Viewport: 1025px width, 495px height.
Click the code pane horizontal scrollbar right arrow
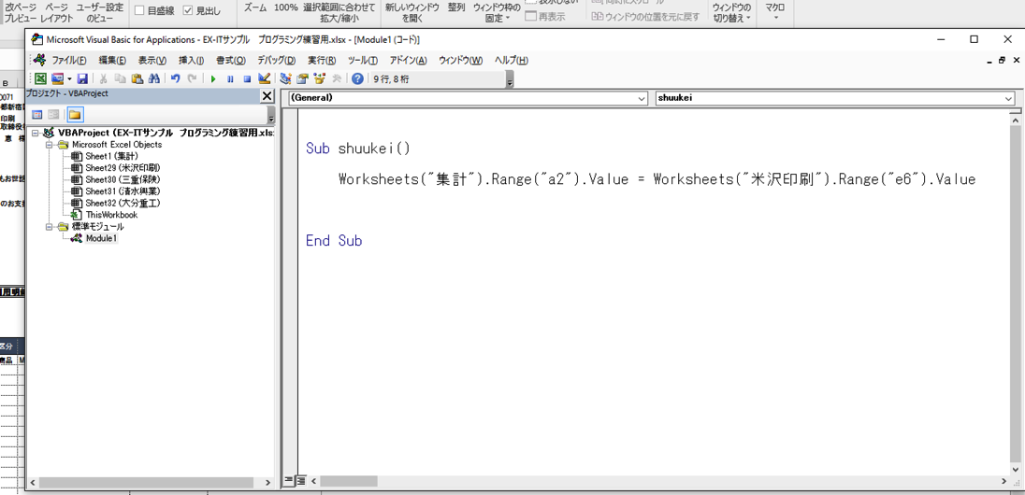pyautogui.click(x=1003, y=480)
